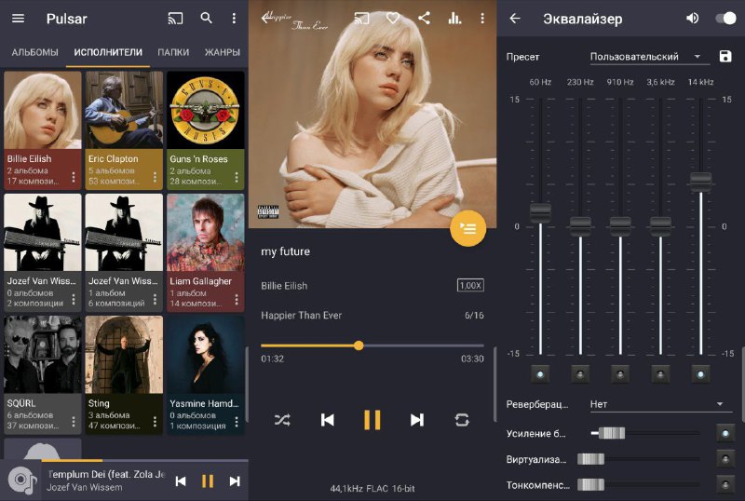Turn off the equalizer master switch
This screenshot has height=501, width=745.
pos(725,19)
